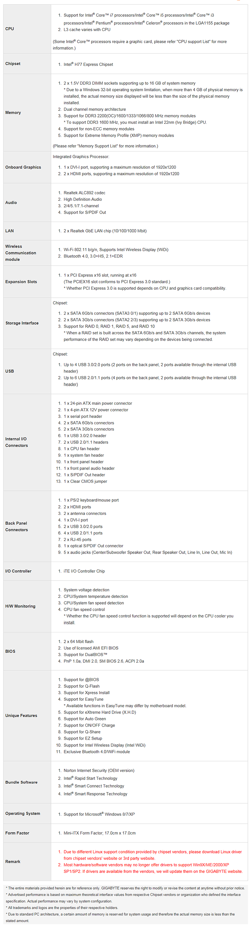251x928 pixels.
Task: Select the Memory row label
Action: click(x=13, y=113)
